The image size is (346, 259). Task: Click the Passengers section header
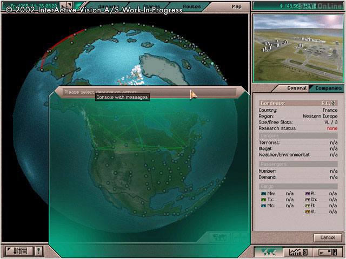[x=298, y=164]
